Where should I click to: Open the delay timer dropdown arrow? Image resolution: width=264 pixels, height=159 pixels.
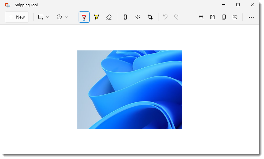(x=66, y=17)
